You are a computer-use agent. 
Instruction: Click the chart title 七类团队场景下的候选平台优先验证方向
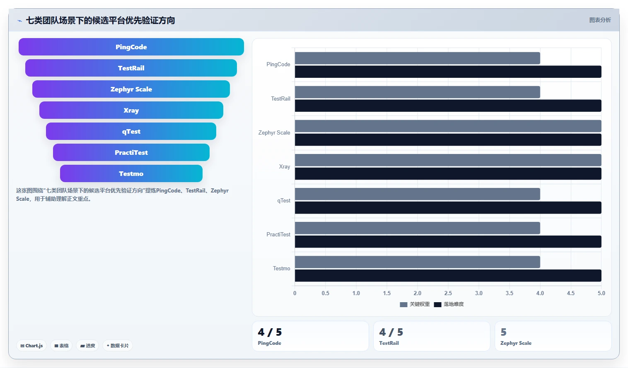pos(100,20)
